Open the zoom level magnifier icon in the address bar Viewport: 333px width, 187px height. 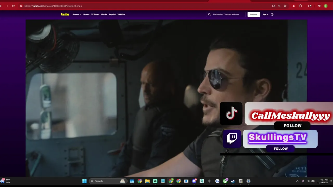279,6
